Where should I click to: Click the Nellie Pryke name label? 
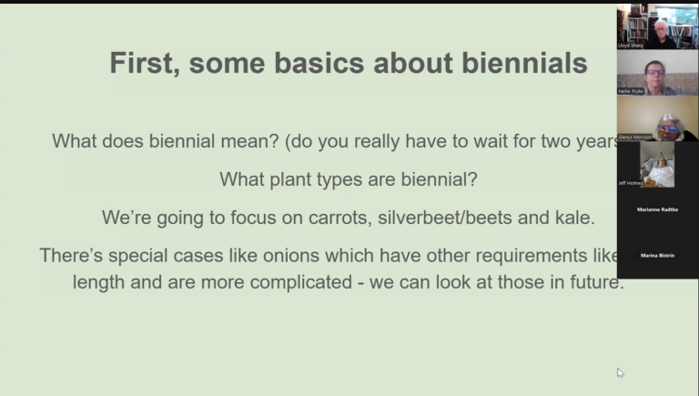[632, 91]
